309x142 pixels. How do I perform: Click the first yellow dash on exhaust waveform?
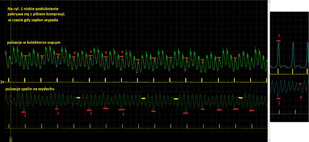78,98
